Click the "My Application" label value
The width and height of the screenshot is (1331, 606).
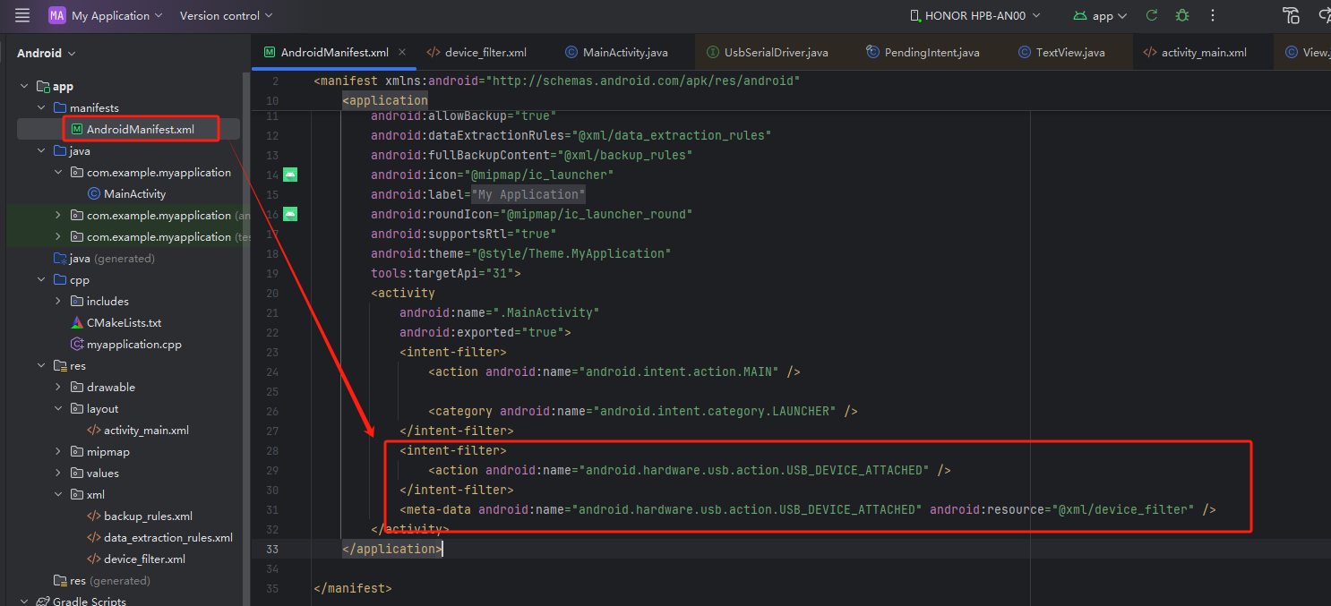528,194
